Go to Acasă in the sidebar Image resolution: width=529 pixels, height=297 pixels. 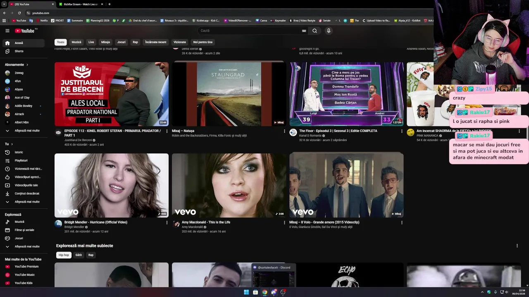click(x=24, y=43)
